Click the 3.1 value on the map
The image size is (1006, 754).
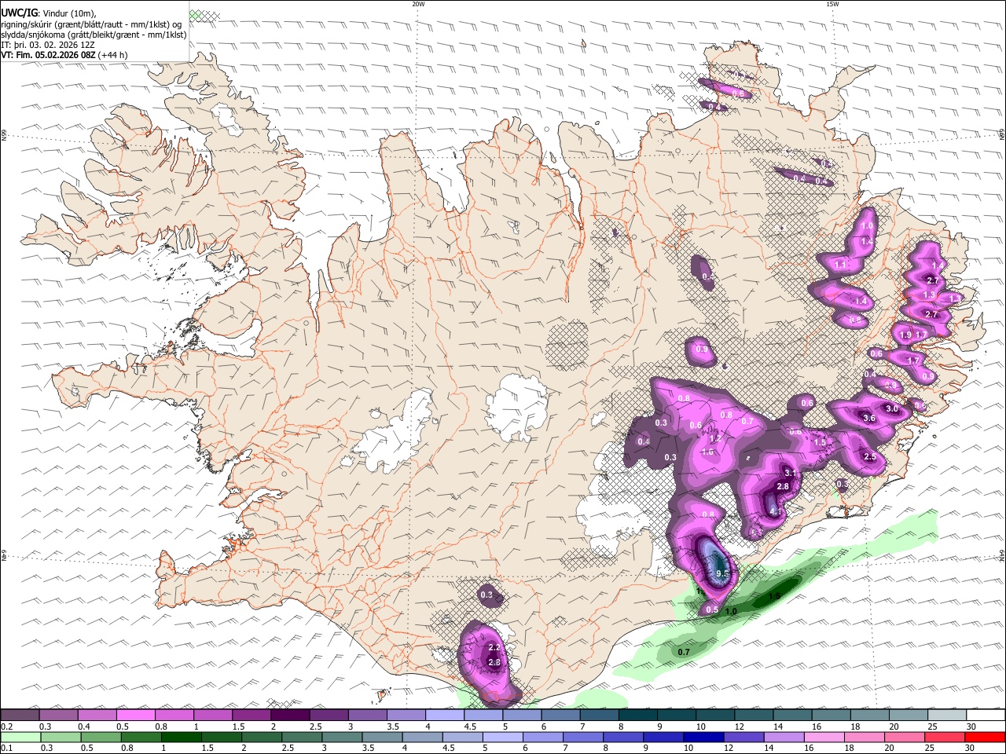pos(790,474)
